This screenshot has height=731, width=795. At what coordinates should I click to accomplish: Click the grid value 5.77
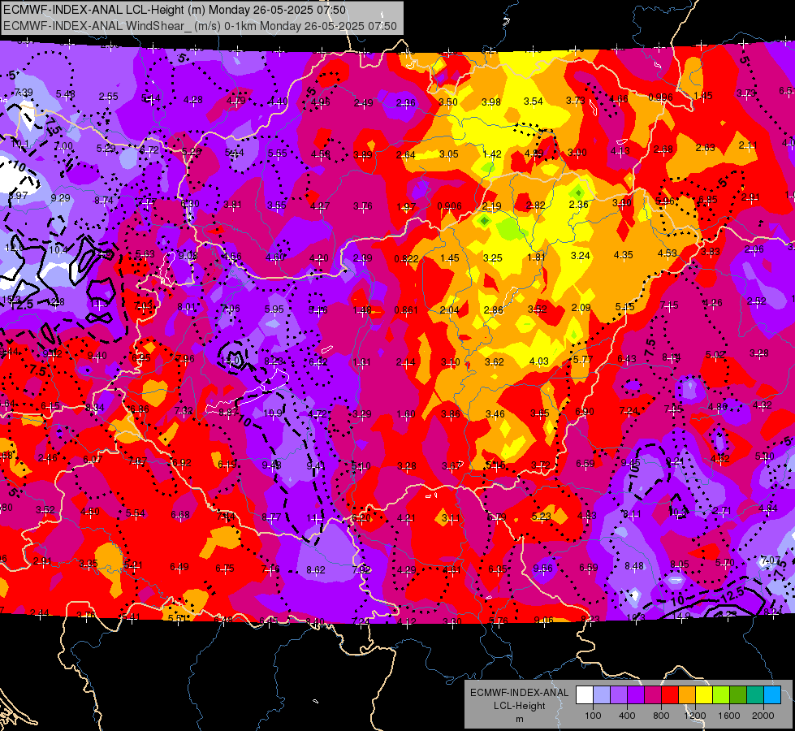point(583,360)
